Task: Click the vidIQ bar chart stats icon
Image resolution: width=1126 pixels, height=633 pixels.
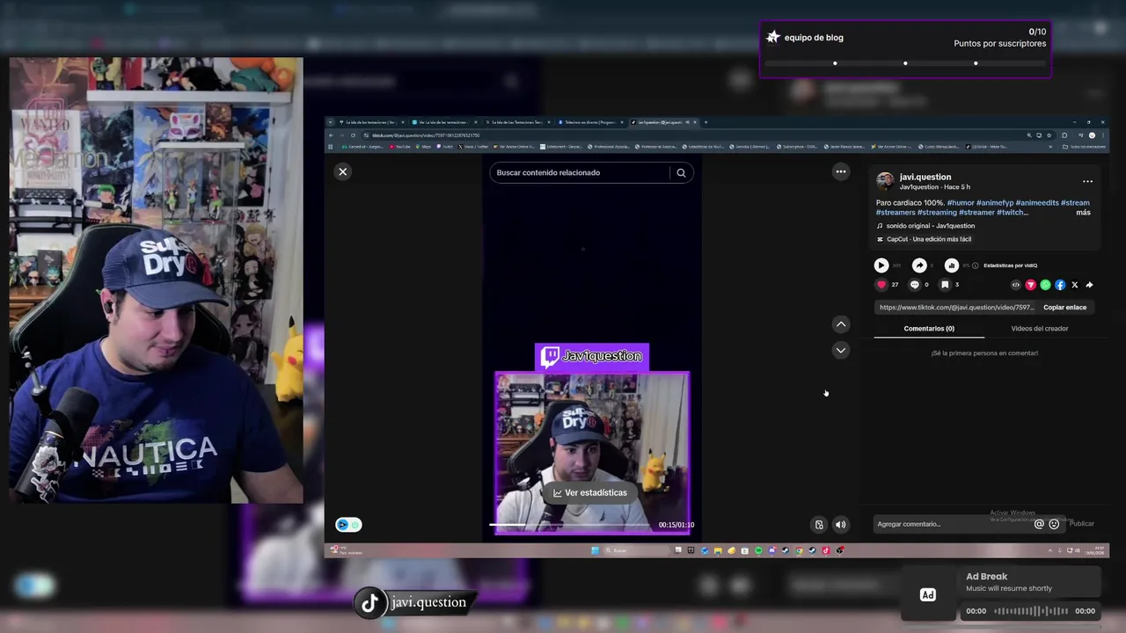Action: (951, 265)
